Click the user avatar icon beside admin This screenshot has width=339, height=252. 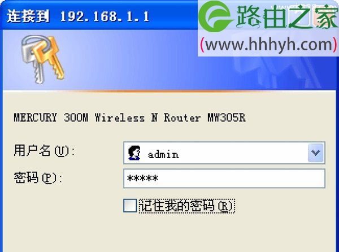tap(134, 153)
